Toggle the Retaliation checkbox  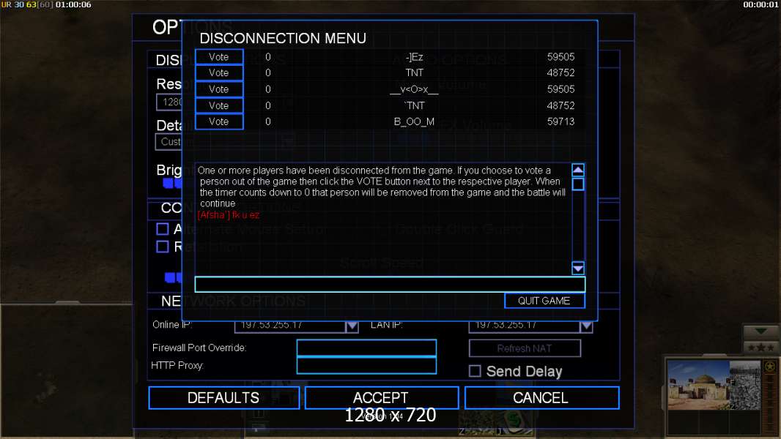click(163, 247)
